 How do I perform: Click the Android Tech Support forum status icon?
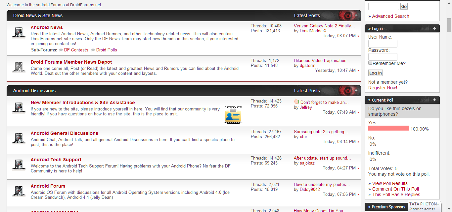(19, 164)
